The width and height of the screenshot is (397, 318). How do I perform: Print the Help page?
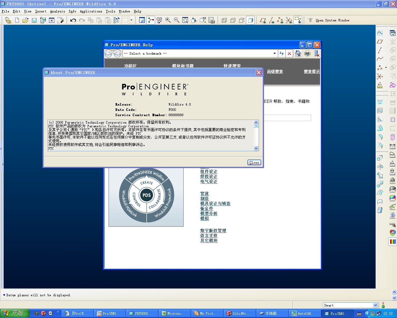click(307, 53)
